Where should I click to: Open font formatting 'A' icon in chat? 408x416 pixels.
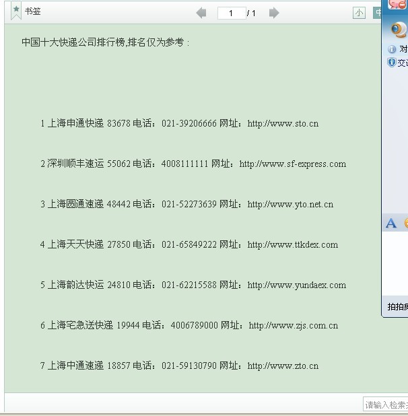click(x=391, y=223)
